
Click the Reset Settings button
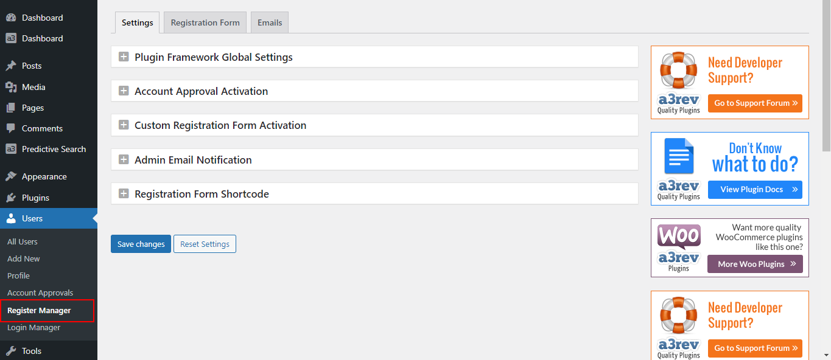coord(205,244)
